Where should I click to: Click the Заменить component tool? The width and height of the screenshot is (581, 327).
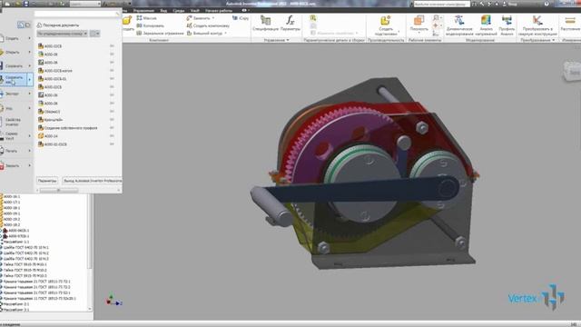click(x=199, y=18)
